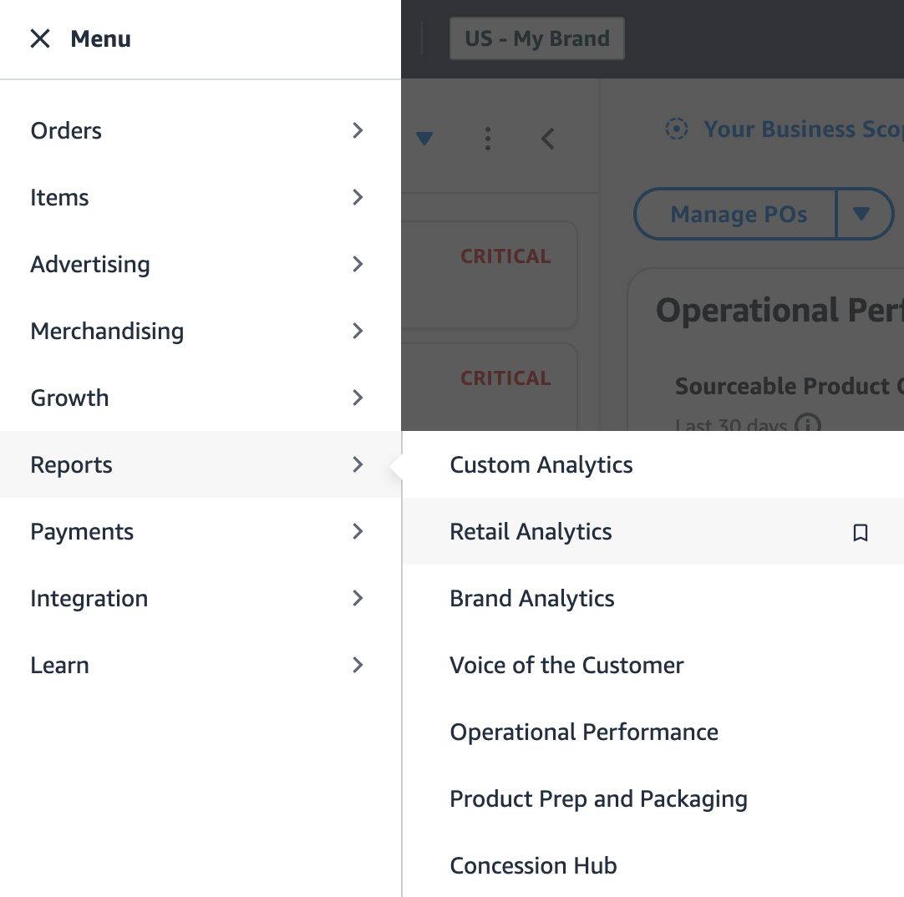Screen dimensions: 904x897
Task: Open the Learn menu section
Action: tap(200, 666)
